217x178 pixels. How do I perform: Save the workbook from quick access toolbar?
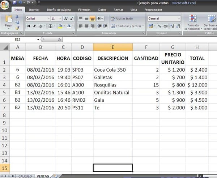(x=14, y=3)
